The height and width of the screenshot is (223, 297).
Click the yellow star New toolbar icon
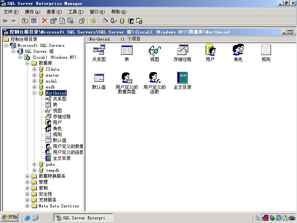tap(93, 21)
